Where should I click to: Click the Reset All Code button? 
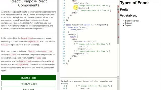pos(29,84)
